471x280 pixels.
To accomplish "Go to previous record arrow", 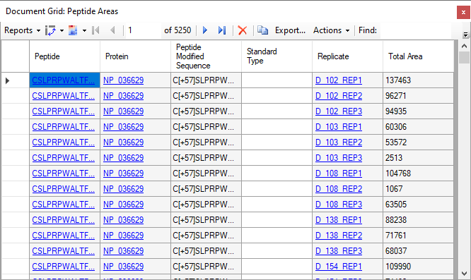I will (112, 30).
